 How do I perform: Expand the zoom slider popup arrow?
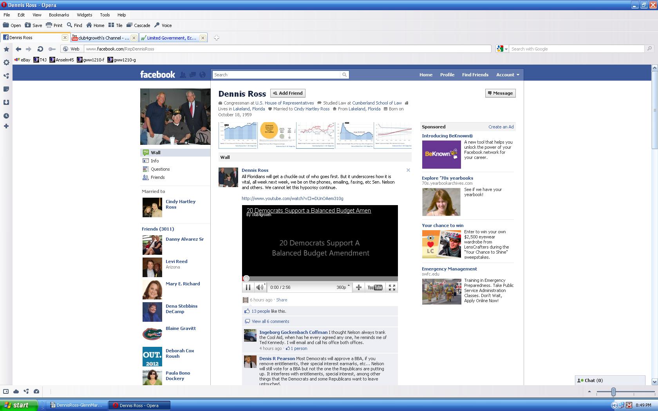pos(589,391)
